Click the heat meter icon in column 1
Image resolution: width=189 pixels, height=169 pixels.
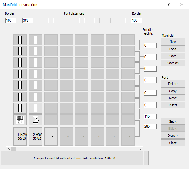click(x=20, y=120)
